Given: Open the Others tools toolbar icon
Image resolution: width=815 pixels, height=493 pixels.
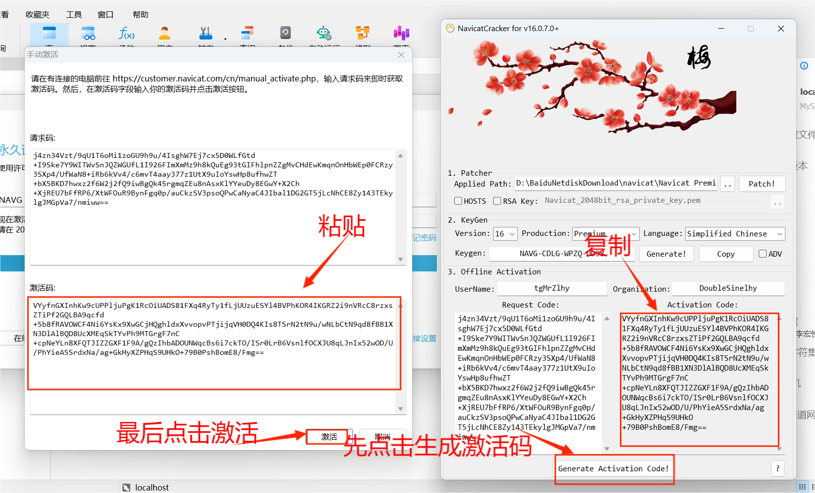Looking at the screenshot, I should click(205, 34).
